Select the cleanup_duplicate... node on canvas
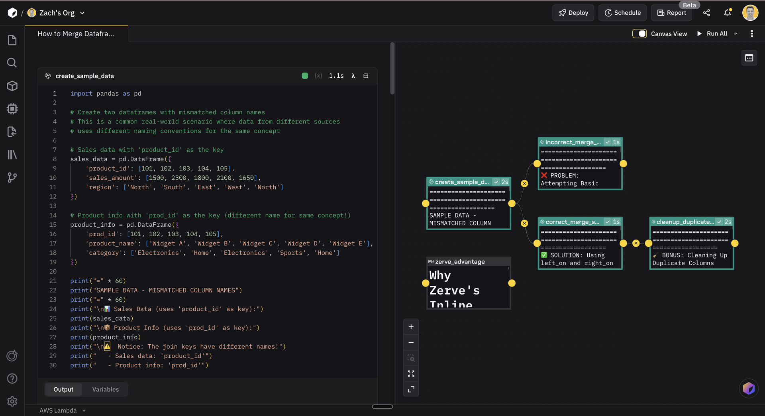The width and height of the screenshot is (765, 416). coord(692,243)
